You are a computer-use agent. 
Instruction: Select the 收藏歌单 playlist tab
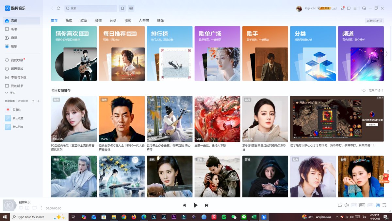point(23,101)
